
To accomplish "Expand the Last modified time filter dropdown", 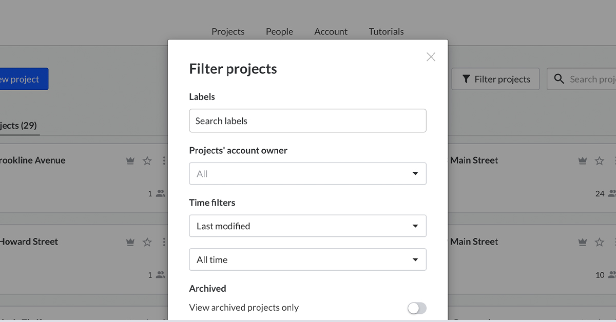I will (307, 226).
